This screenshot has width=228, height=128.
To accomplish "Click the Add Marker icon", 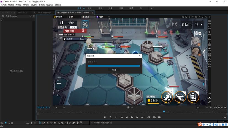I will [105, 117].
